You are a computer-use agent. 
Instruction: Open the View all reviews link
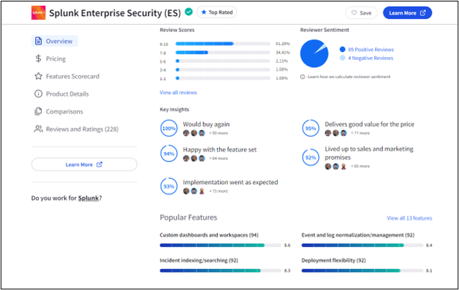coord(178,93)
